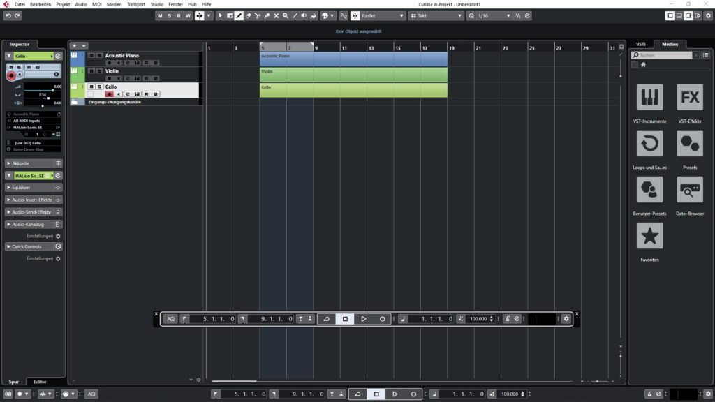Open the Presets tile

(689, 144)
